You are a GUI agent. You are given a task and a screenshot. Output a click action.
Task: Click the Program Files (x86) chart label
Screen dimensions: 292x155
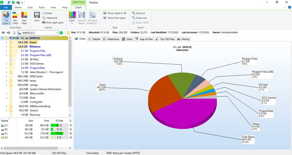[262, 74]
